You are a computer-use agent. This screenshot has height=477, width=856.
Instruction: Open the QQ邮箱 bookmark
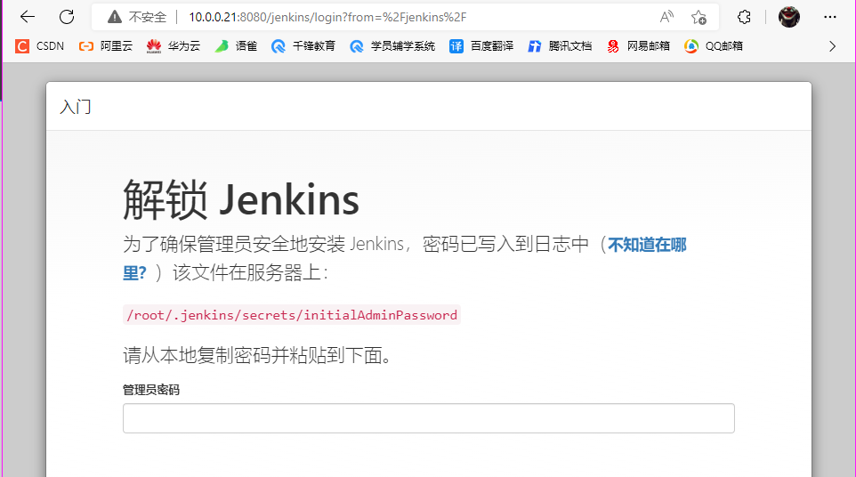714,46
